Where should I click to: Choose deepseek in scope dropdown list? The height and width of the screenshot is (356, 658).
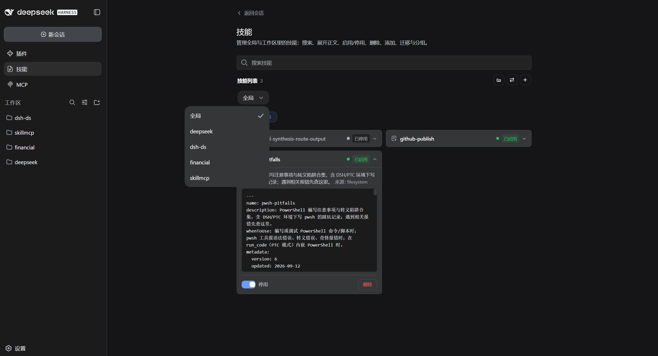[x=227, y=132]
